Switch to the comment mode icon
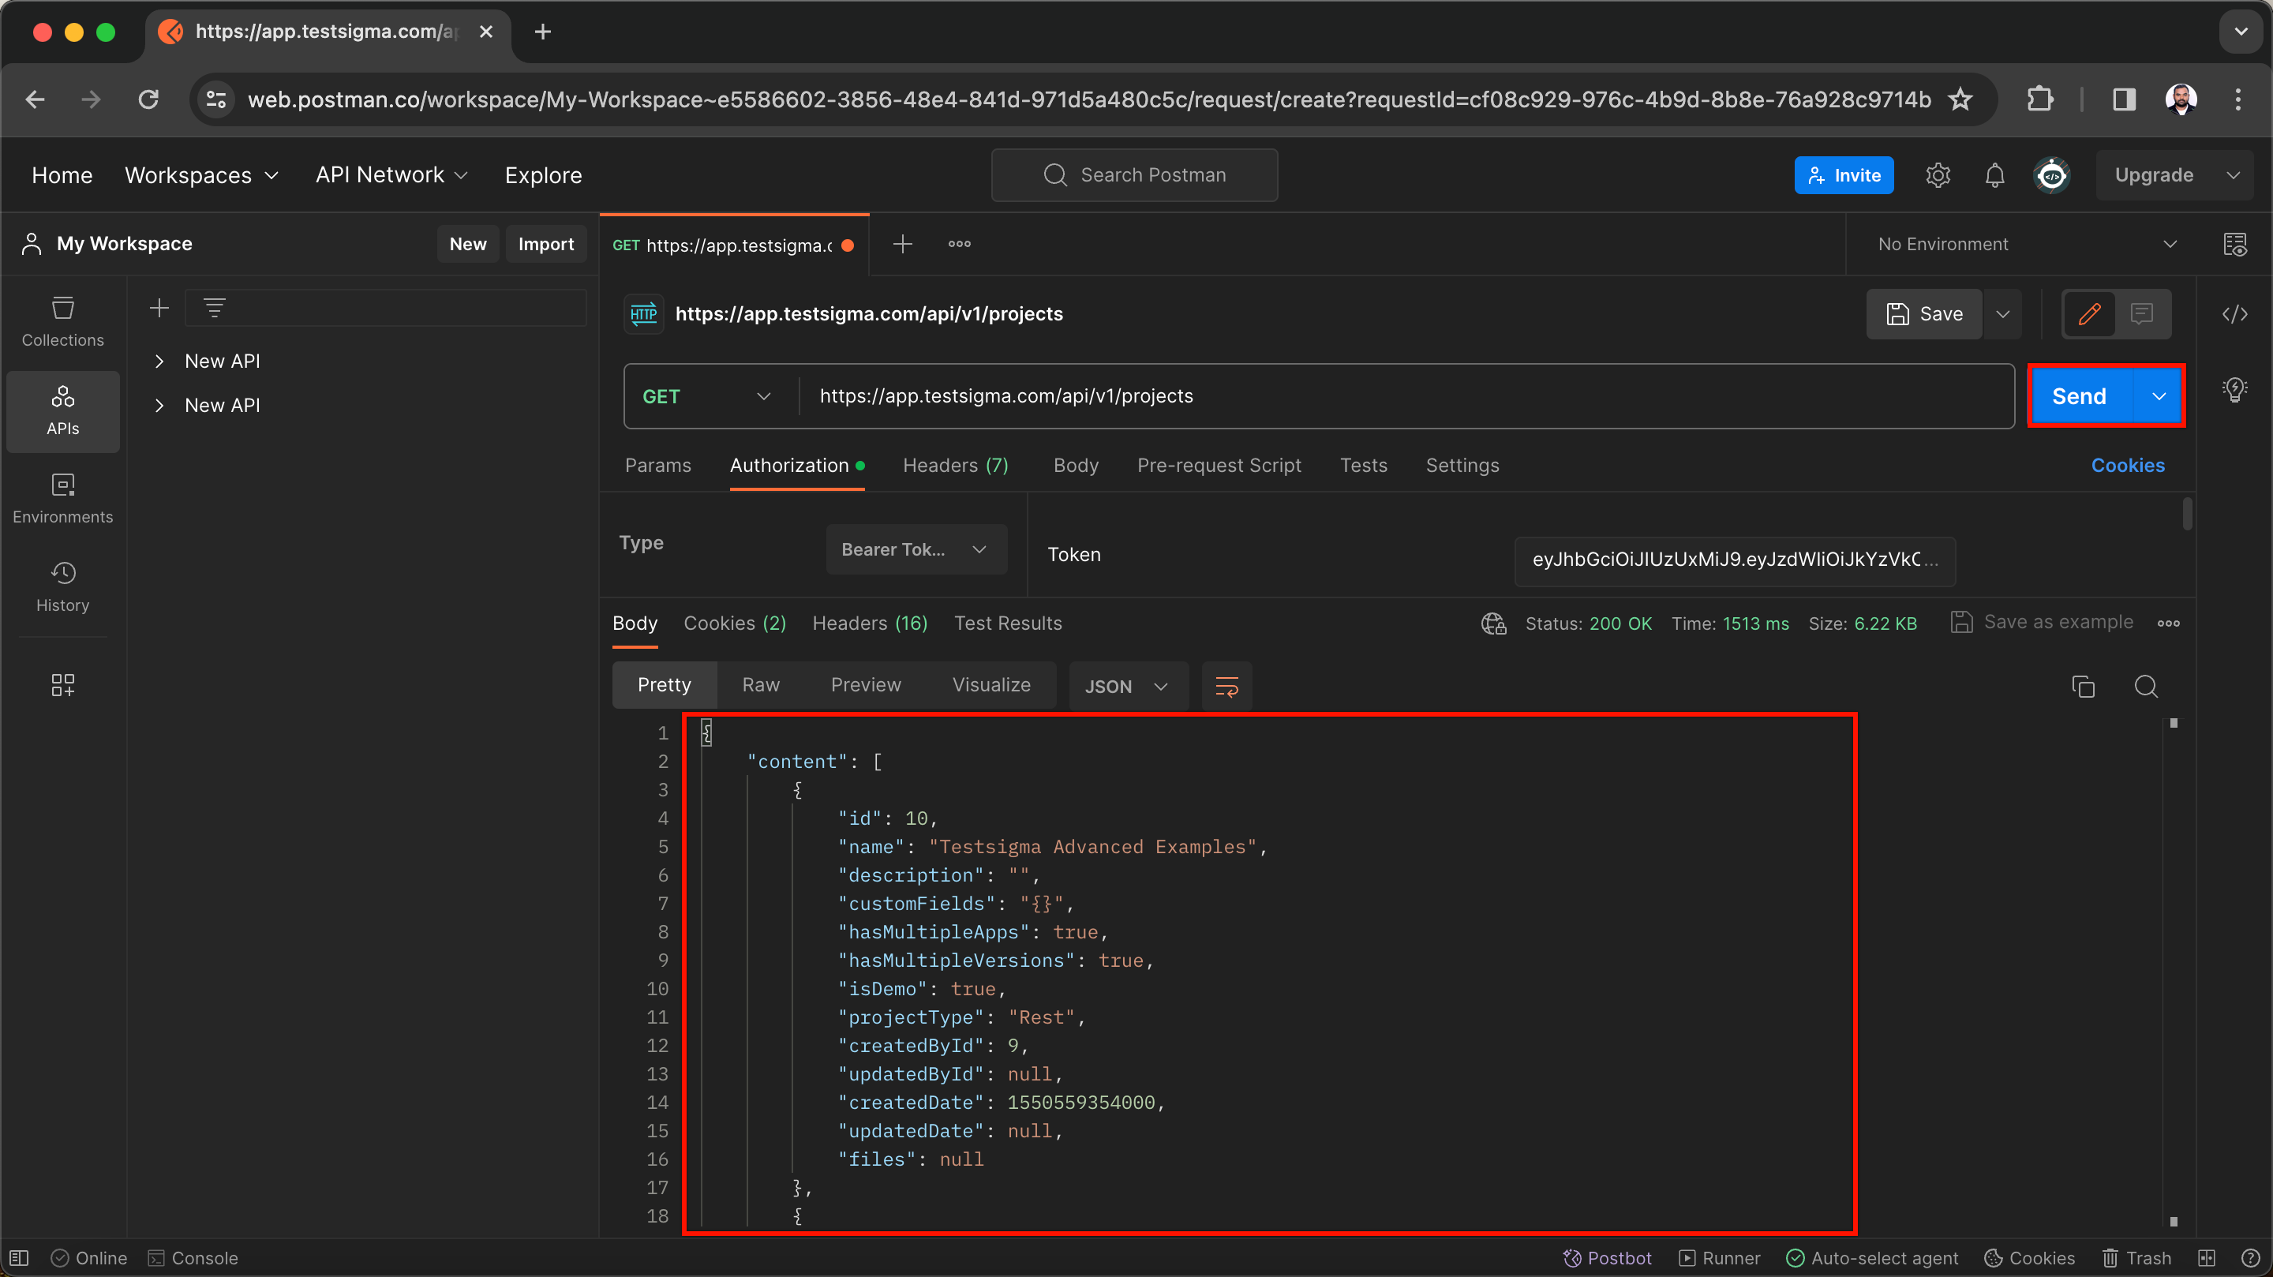The width and height of the screenshot is (2273, 1277). pyautogui.click(x=2141, y=313)
